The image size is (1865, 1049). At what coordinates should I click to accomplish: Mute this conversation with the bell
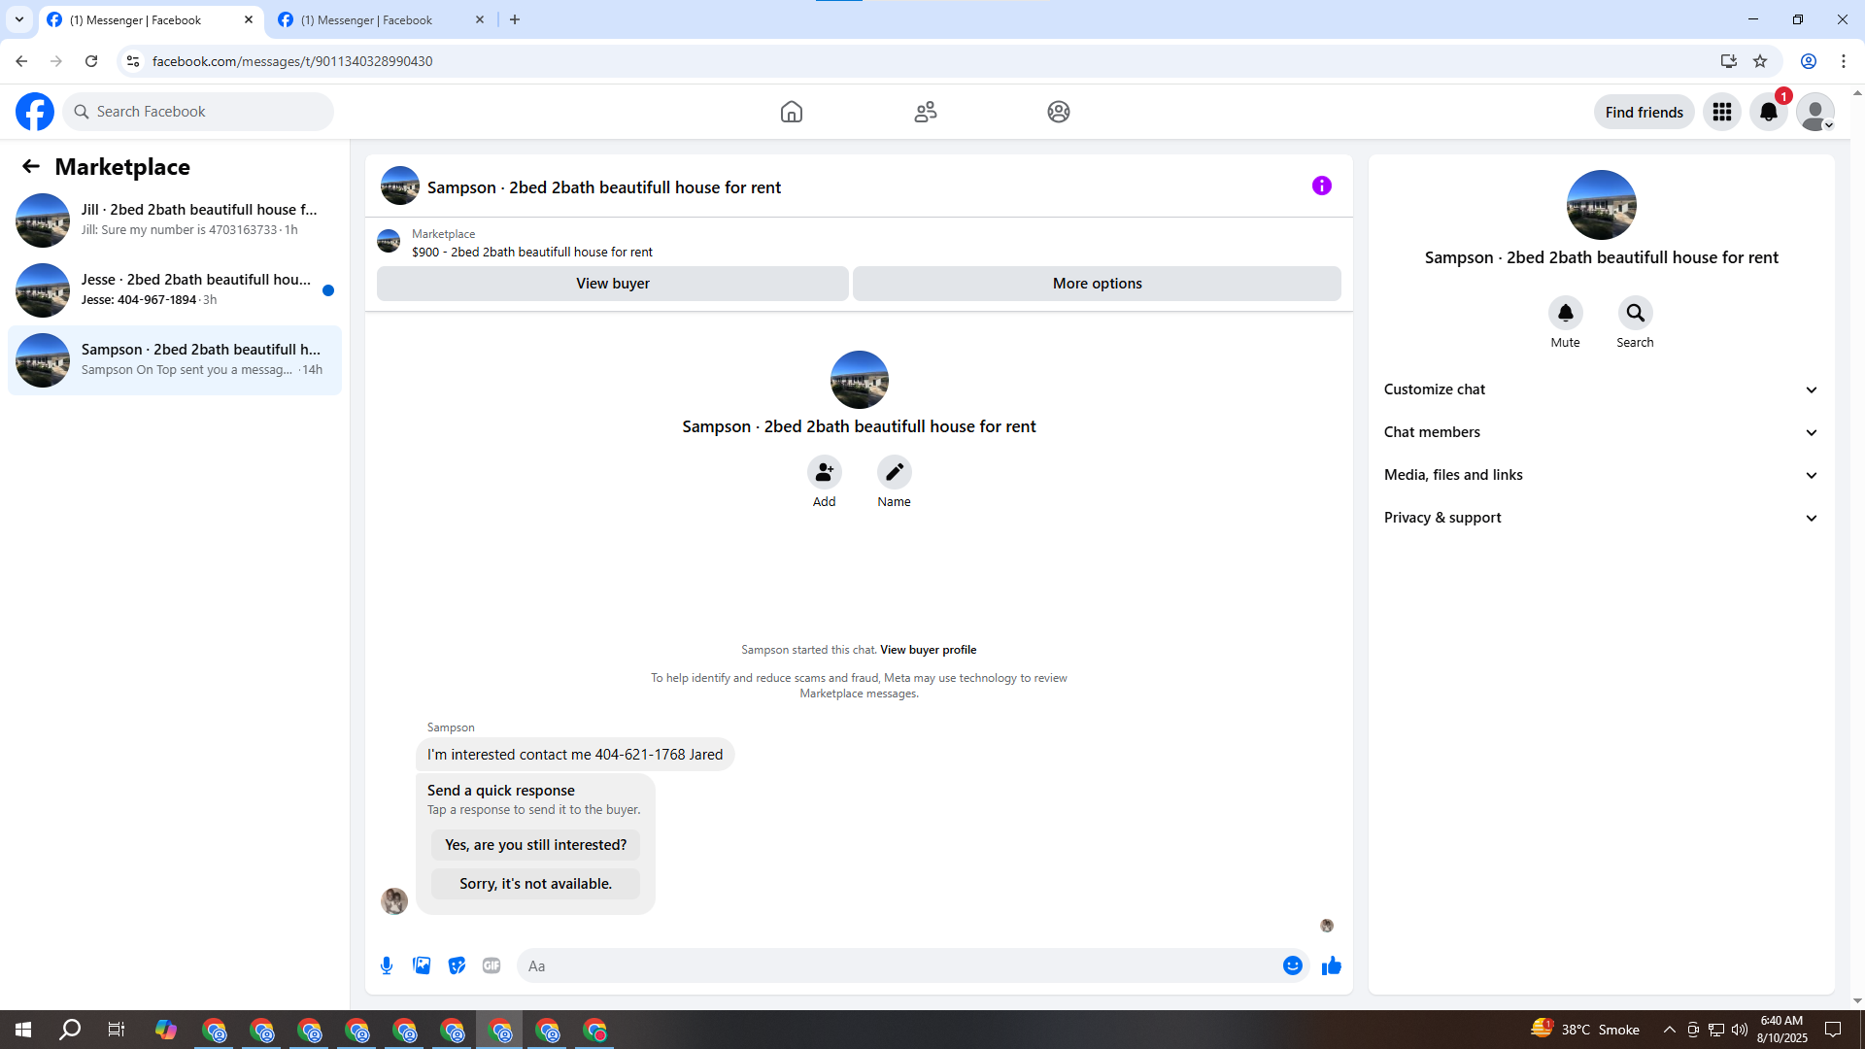pyautogui.click(x=1565, y=313)
